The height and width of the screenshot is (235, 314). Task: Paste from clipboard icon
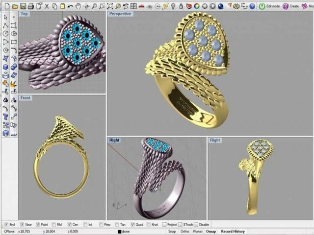click(62, 6)
